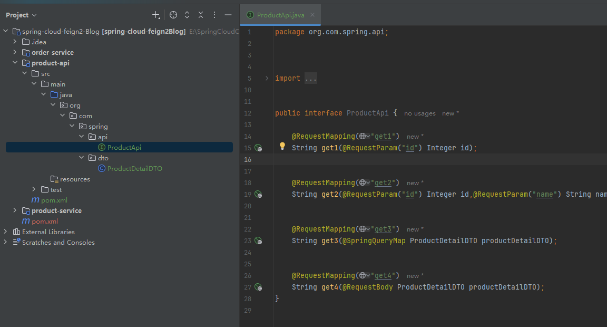Collapse the spring package
This screenshot has width=607, height=327.
point(72,126)
